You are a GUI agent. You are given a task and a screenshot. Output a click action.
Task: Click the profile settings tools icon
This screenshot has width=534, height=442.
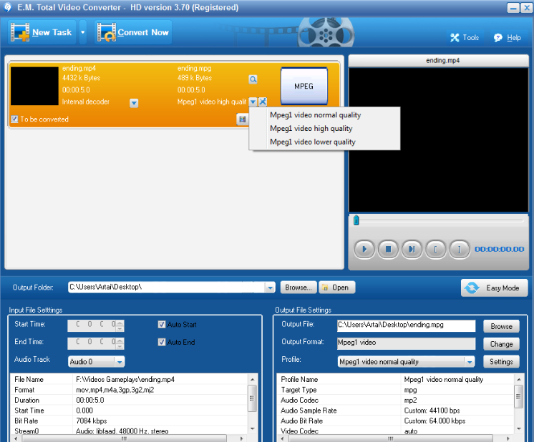(263, 102)
